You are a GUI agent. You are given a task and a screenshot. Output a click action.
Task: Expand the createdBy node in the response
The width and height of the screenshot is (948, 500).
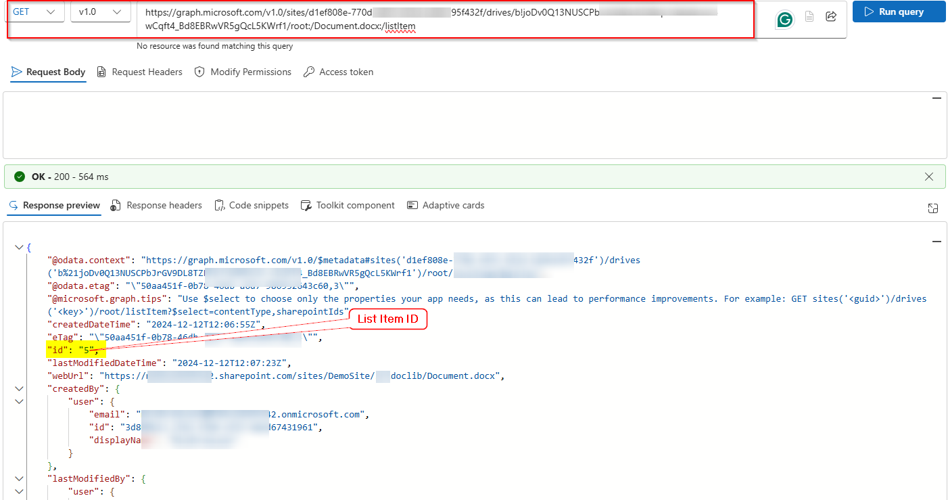click(x=19, y=388)
